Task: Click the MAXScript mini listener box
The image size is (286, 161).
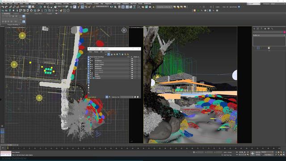Action: (6, 153)
